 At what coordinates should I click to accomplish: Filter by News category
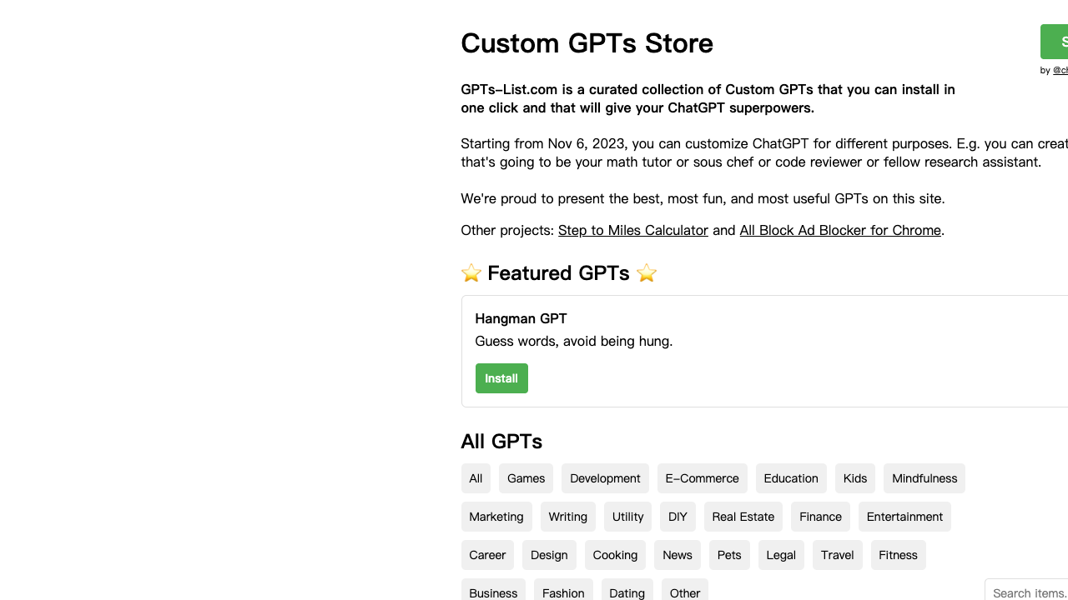tap(678, 555)
